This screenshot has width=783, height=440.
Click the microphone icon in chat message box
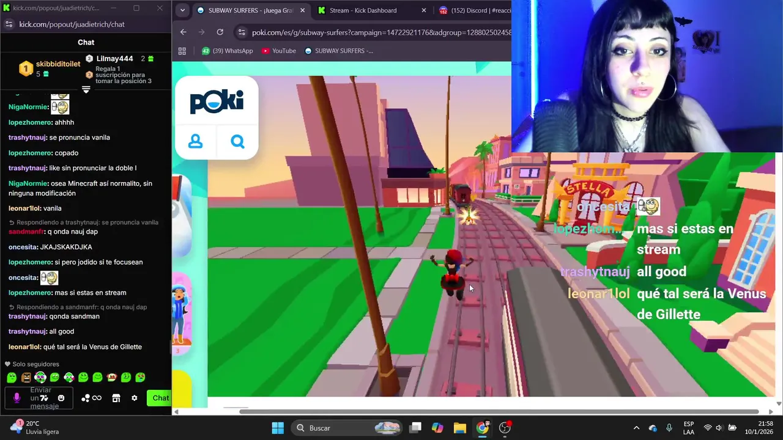point(17,398)
